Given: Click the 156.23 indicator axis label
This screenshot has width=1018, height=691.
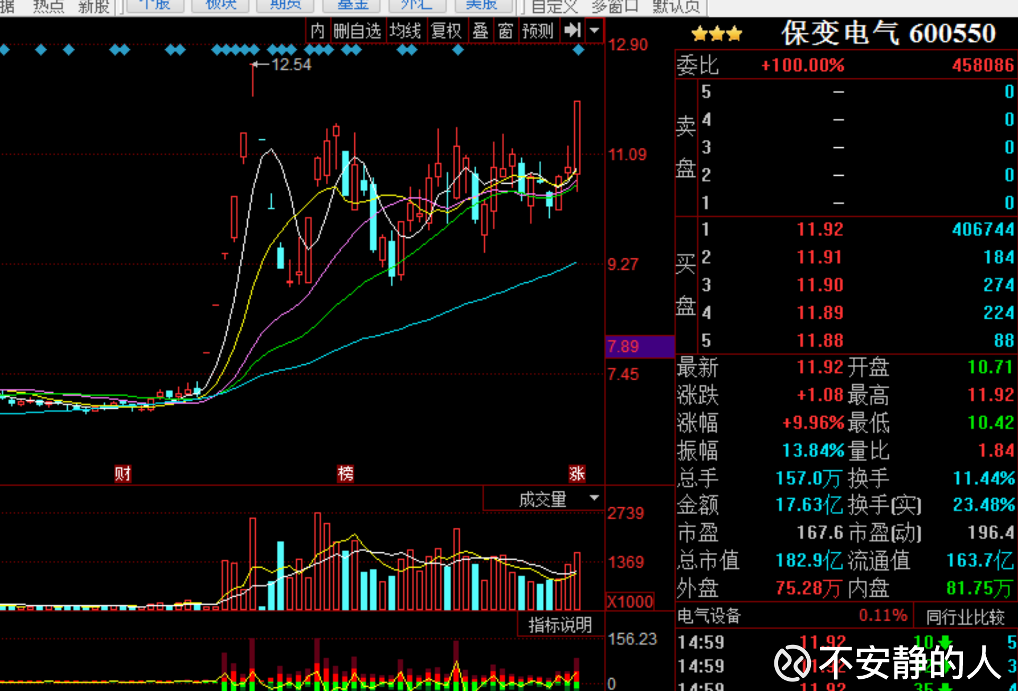Looking at the screenshot, I should [632, 639].
